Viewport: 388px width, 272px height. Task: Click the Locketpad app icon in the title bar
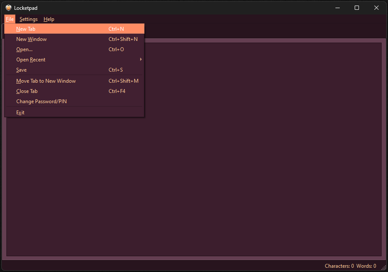[x=9, y=7]
